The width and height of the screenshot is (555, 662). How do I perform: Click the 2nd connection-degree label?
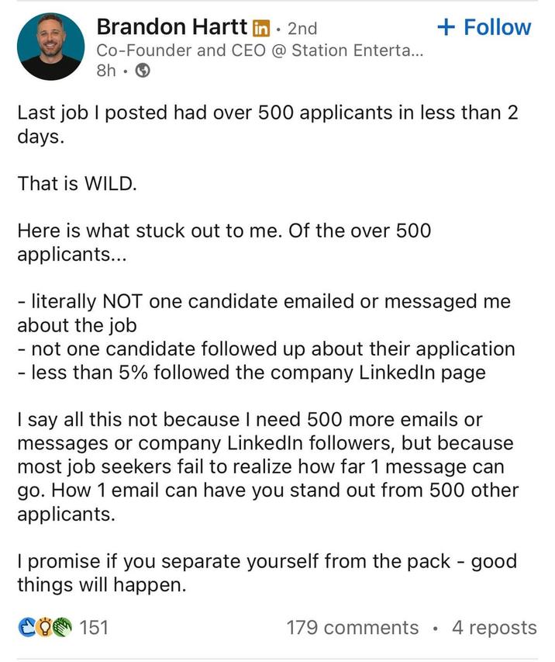[302, 27]
